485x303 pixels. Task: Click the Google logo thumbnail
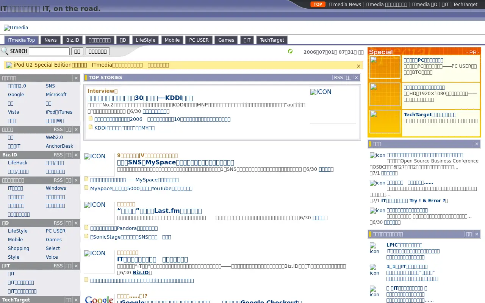(x=99, y=299)
